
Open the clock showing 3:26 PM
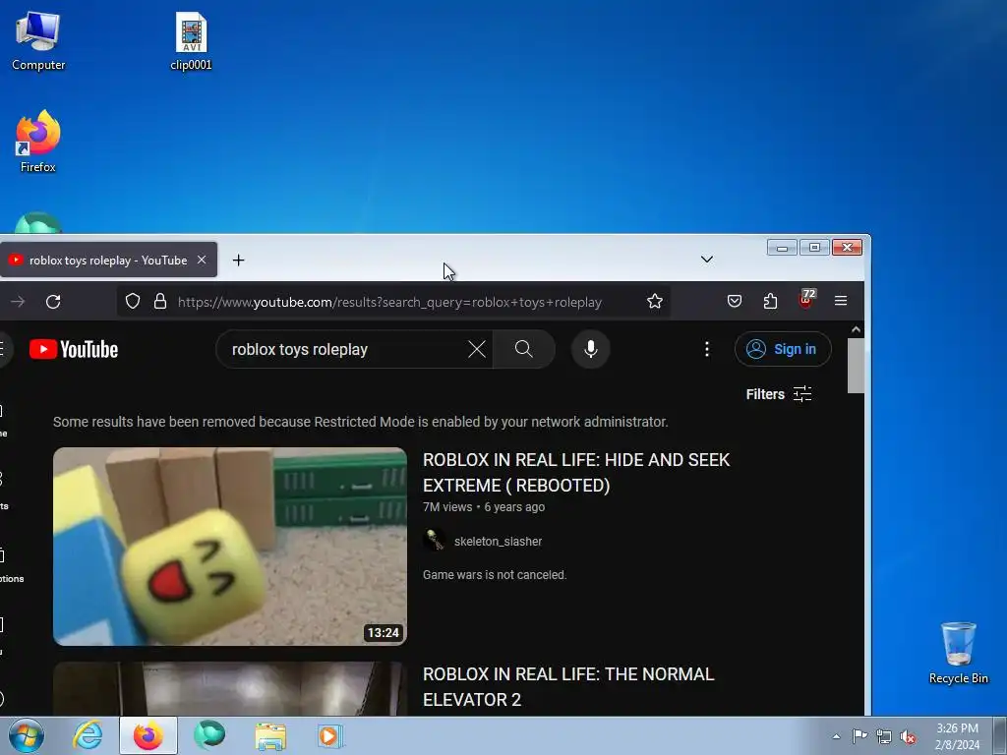tap(957, 736)
